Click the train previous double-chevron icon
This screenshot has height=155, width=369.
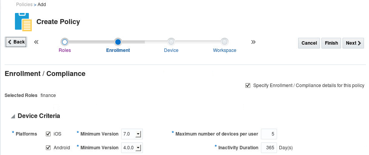click(36, 42)
